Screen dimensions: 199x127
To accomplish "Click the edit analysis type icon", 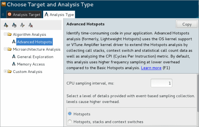I will [x=22, y=25].
